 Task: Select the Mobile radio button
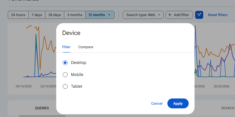[x=65, y=75]
